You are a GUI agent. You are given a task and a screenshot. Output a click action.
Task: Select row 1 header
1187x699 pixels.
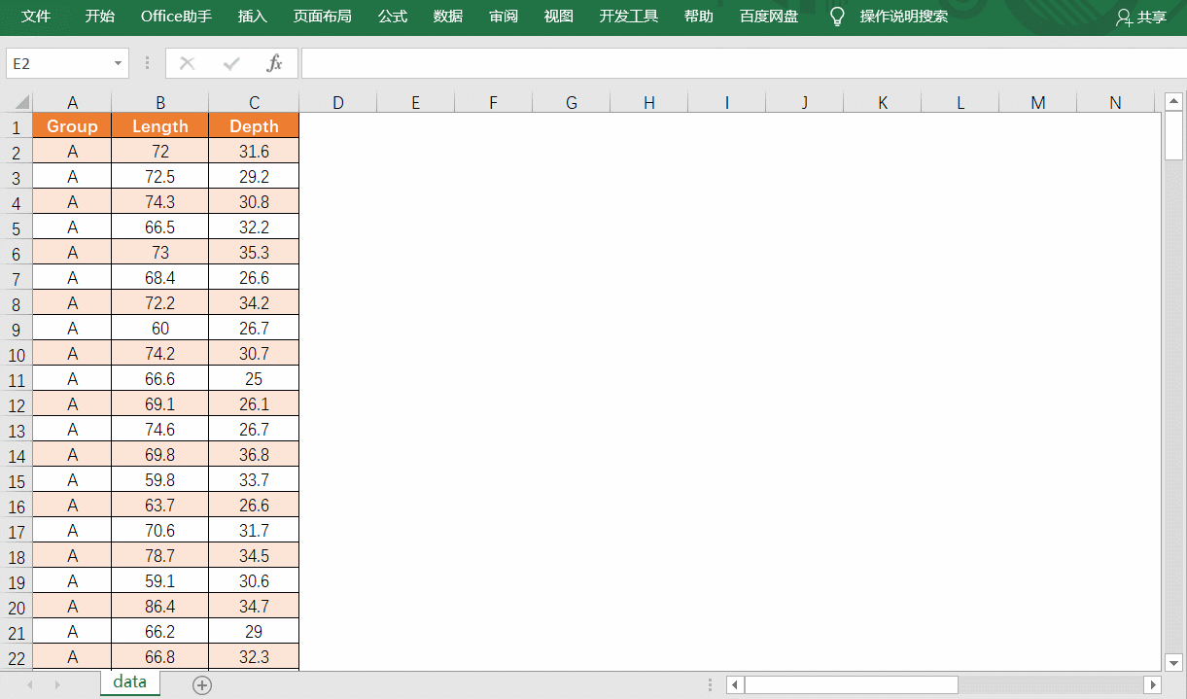17,126
